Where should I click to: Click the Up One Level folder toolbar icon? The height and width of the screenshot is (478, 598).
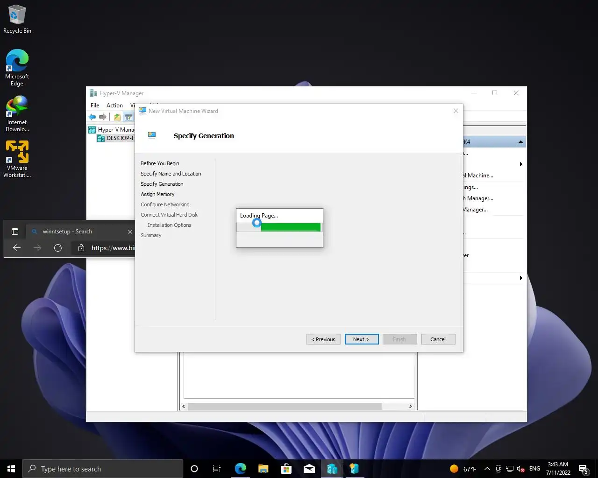pyautogui.click(x=117, y=117)
